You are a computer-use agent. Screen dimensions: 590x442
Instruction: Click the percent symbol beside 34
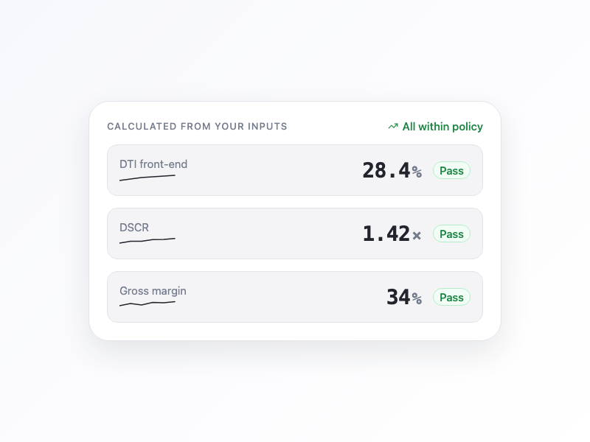417,298
